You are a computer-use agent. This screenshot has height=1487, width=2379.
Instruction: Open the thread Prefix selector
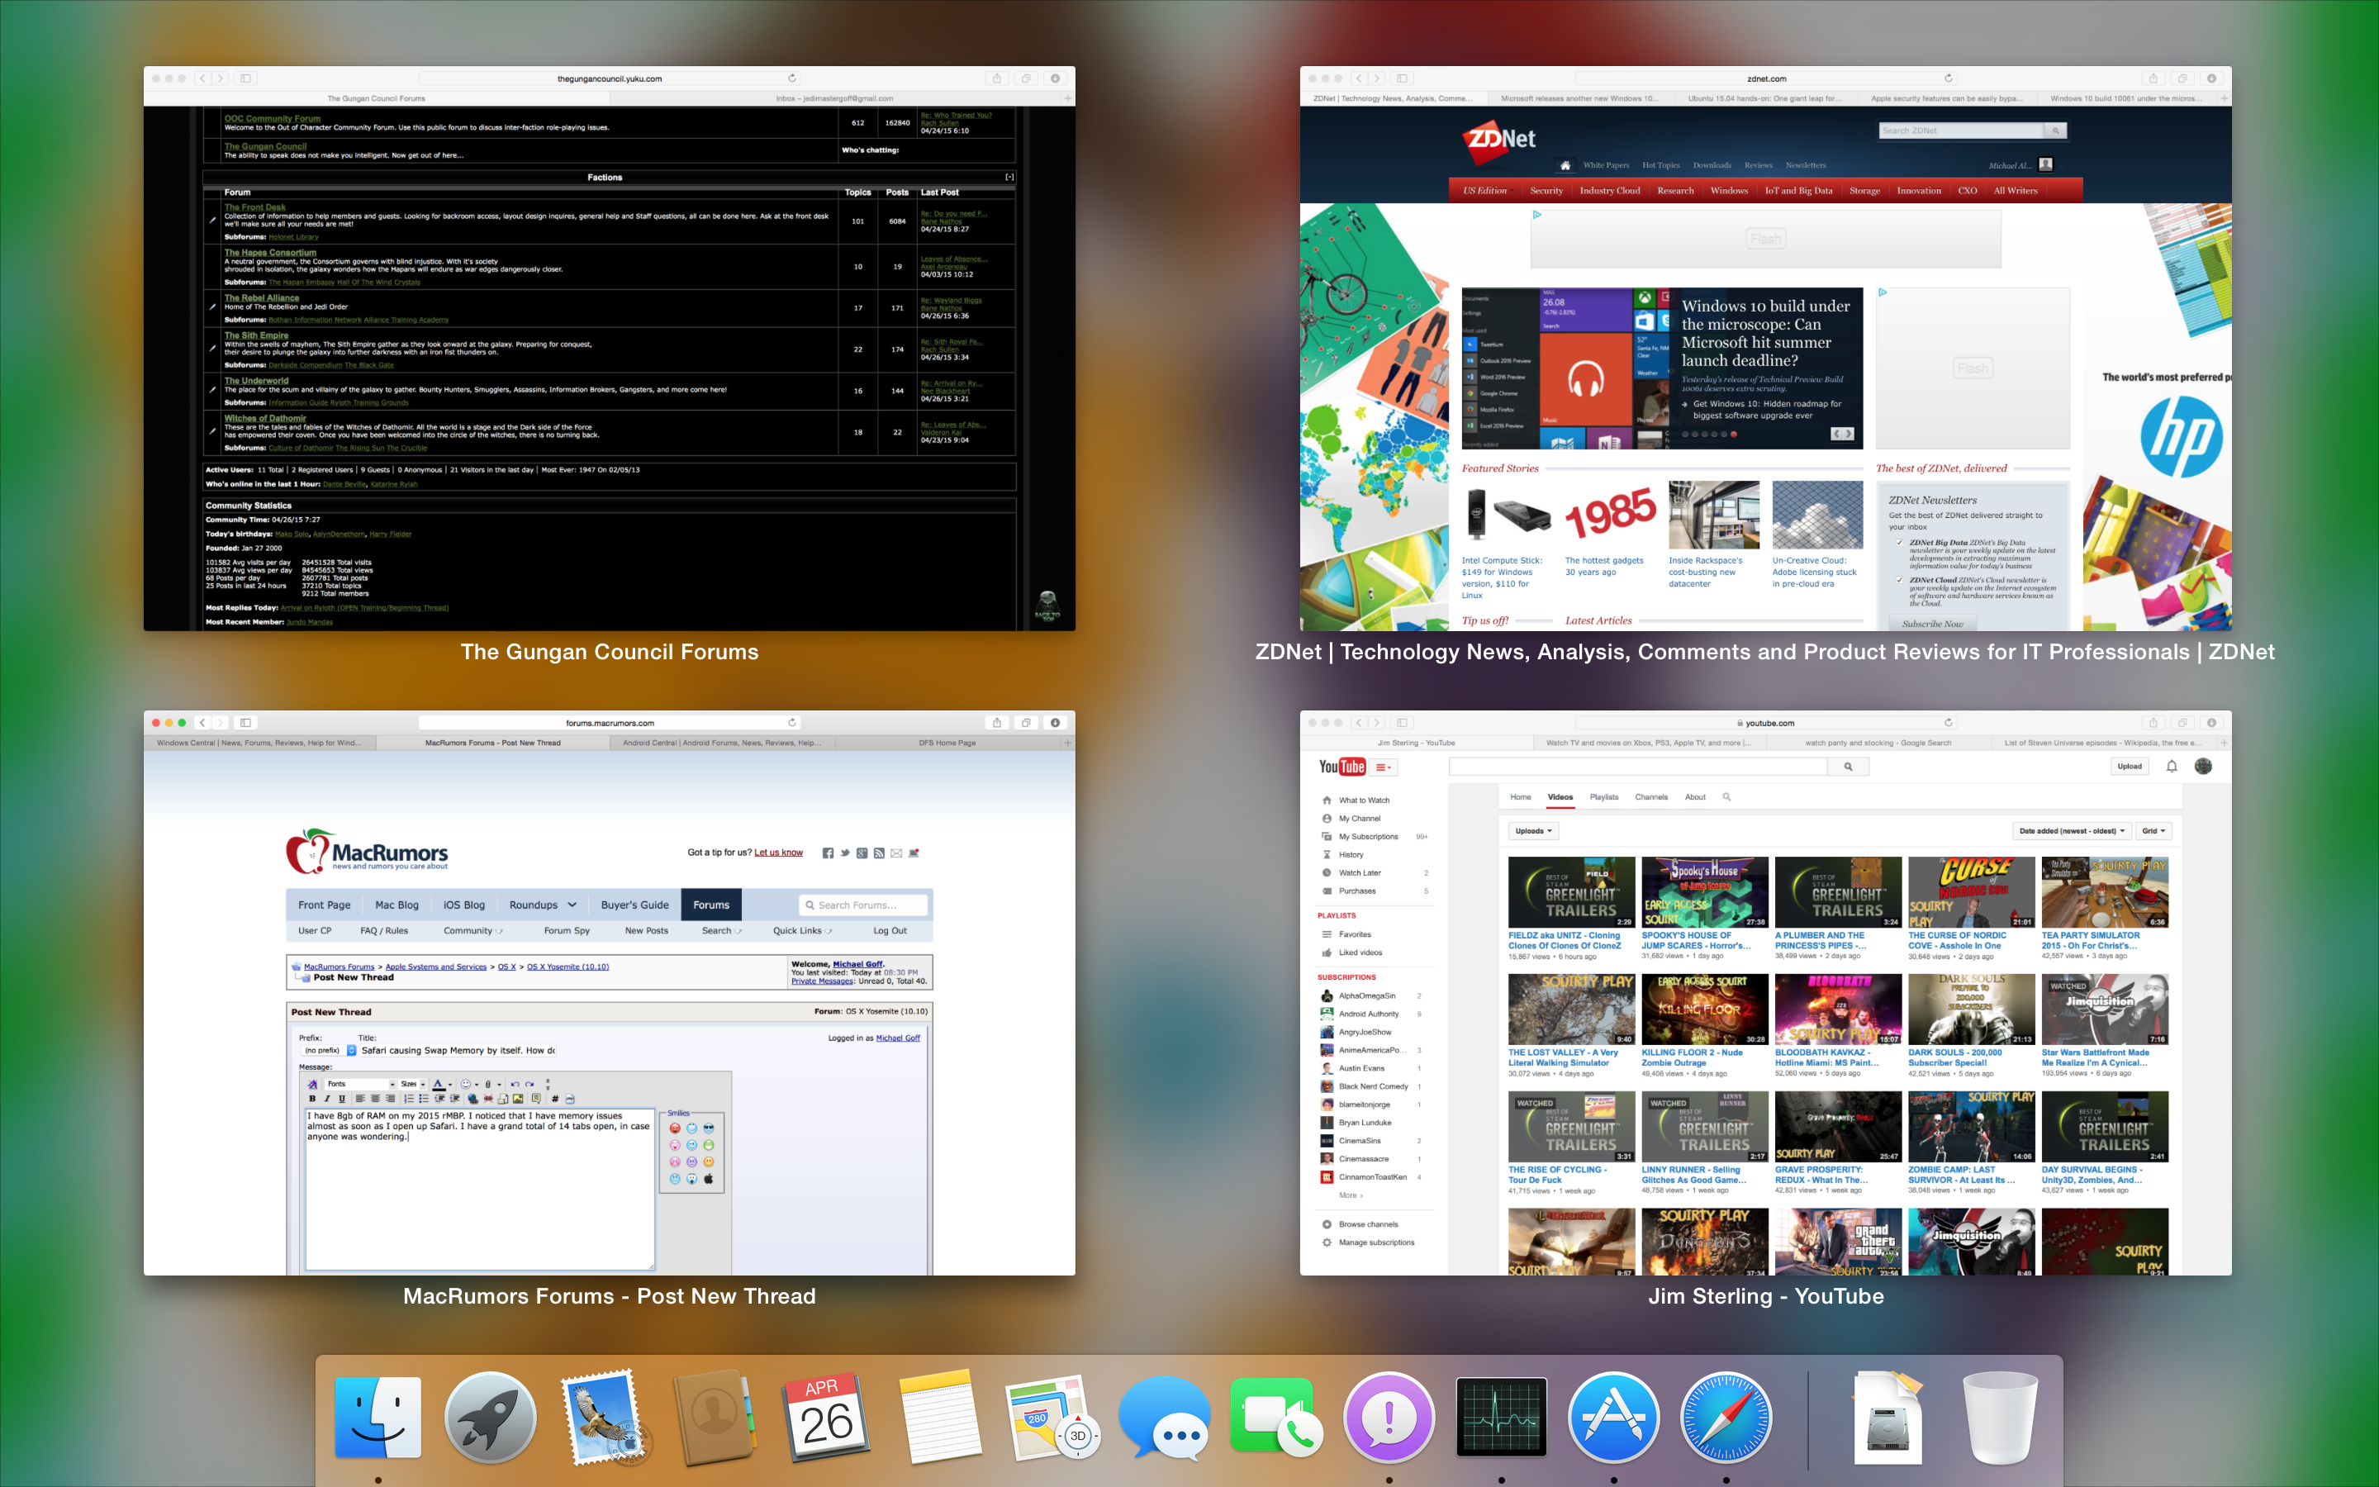328,1050
